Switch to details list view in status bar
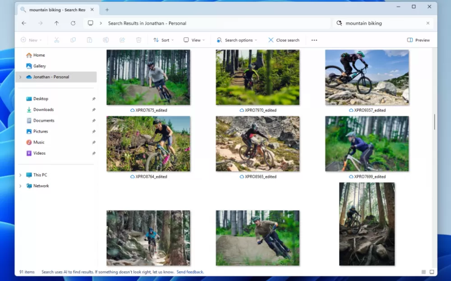Viewport: 451px width, 281px height. tap(423, 272)
